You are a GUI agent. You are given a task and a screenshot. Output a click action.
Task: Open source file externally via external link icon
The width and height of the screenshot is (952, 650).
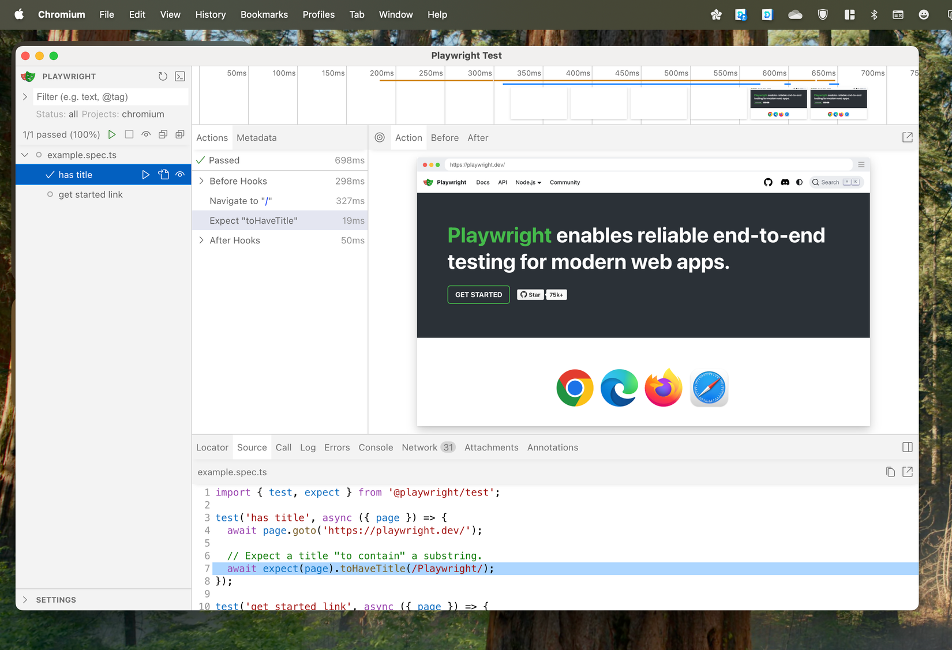pos(907,471)
